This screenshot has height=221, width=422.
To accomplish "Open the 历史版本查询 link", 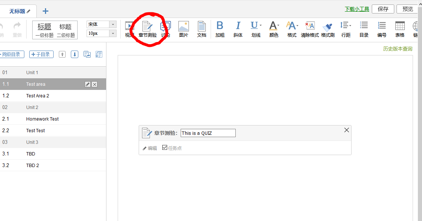I will point(397,49).
